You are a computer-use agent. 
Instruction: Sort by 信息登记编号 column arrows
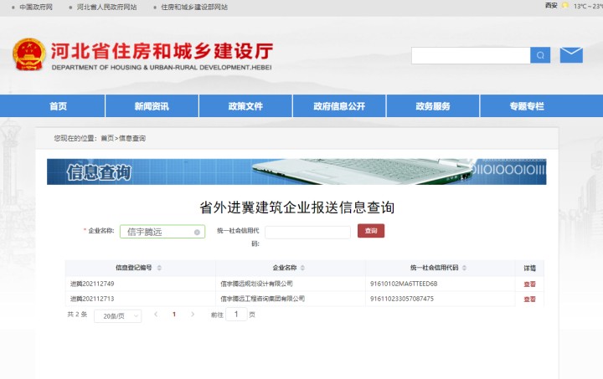coord(159,268)
